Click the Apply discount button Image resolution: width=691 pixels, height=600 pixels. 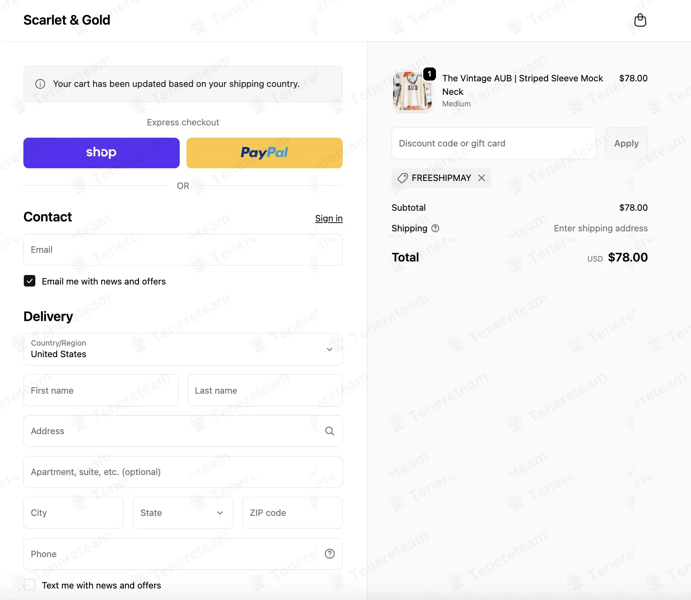point(626,143)
